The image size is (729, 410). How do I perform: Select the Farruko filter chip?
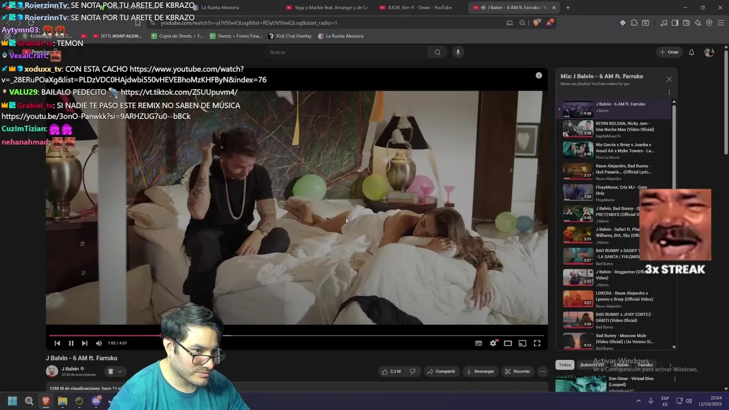(x=645, y=365)
